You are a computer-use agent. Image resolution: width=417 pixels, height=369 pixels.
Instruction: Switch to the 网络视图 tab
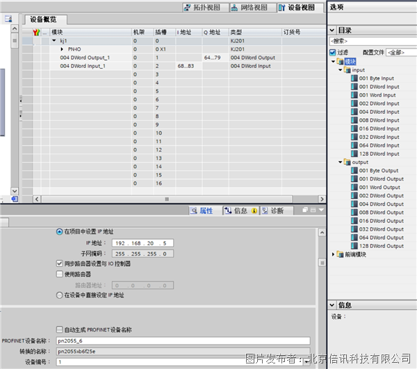tap(253, 8)
